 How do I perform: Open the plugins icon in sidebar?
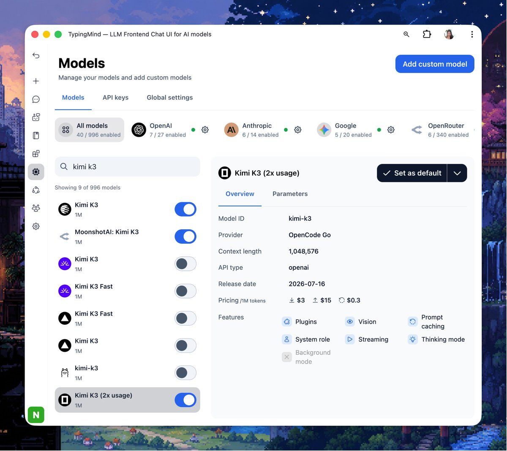(x=36, y=154)
